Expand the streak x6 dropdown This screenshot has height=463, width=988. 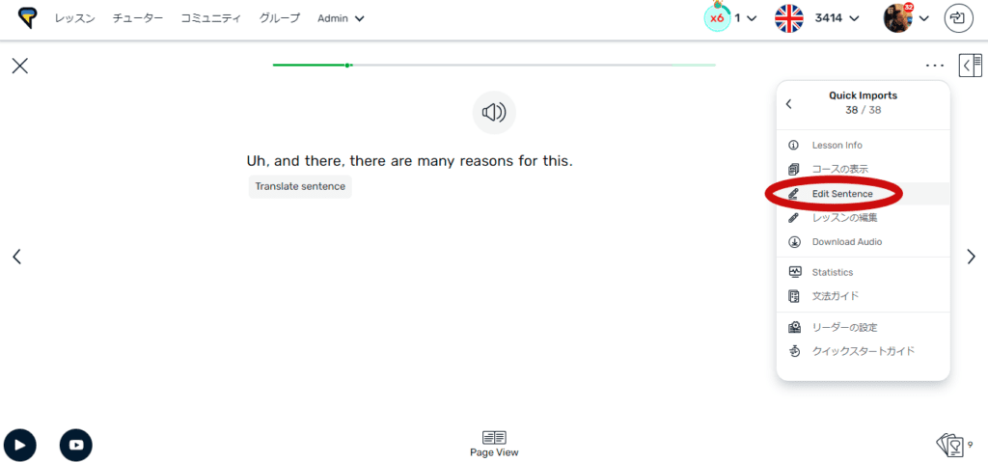pos(730,18)
